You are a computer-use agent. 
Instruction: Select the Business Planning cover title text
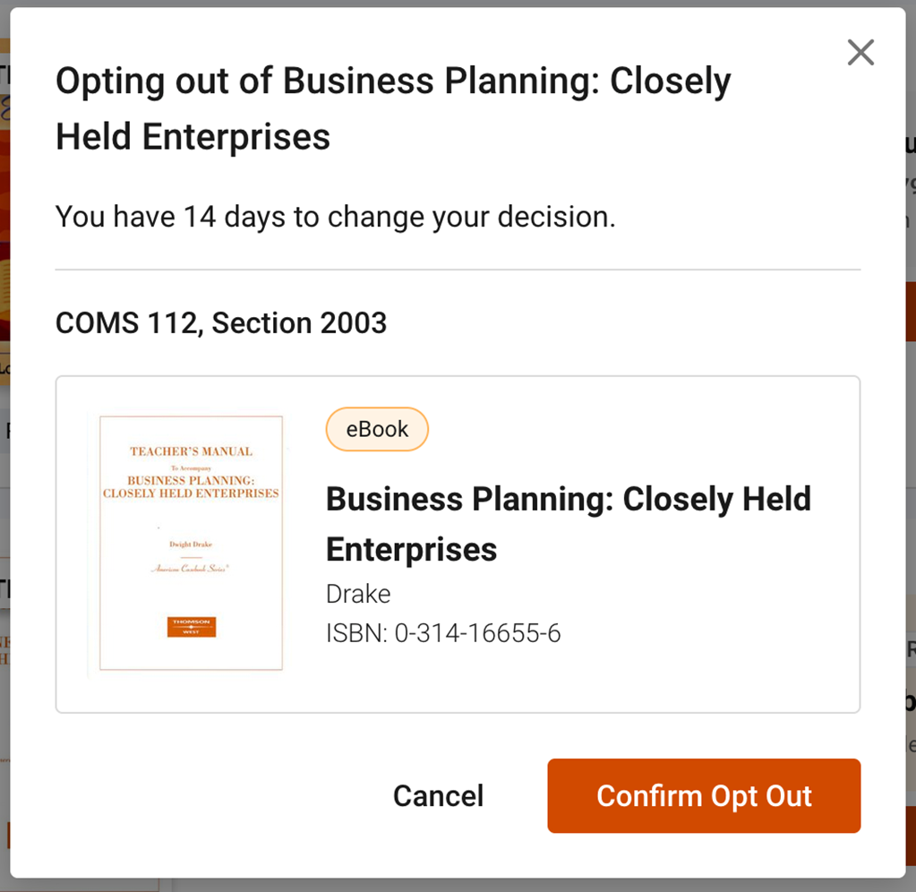click(191, 486)
